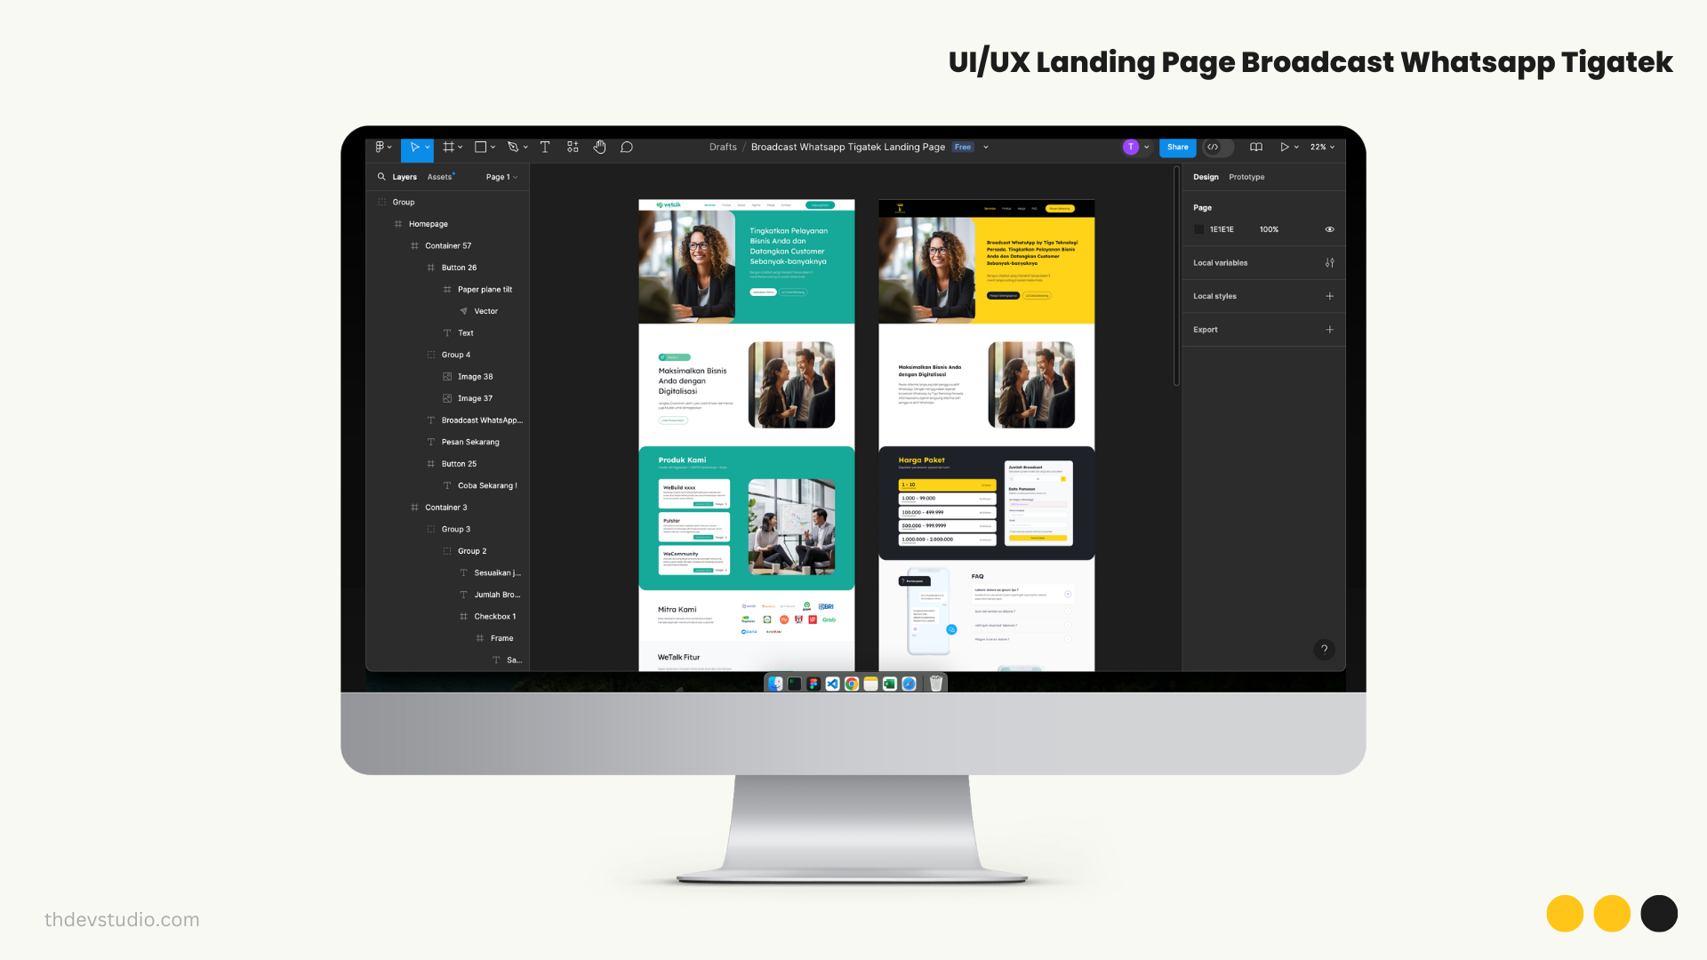Click the Component tool in toolbar

[573, 147]
